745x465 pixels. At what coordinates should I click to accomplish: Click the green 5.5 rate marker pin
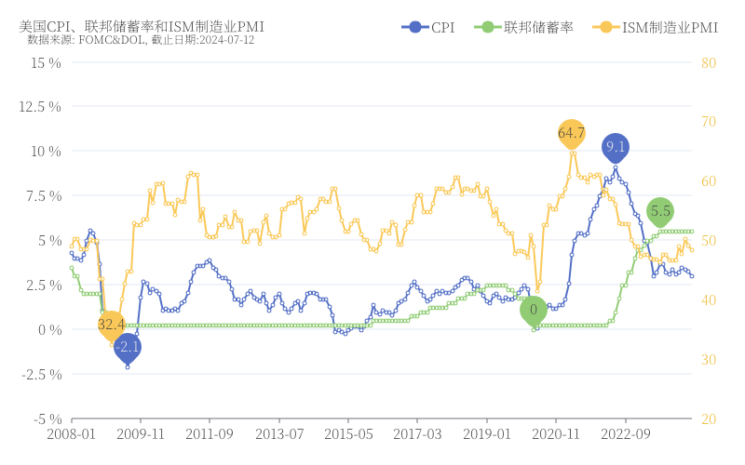(660, 211)
